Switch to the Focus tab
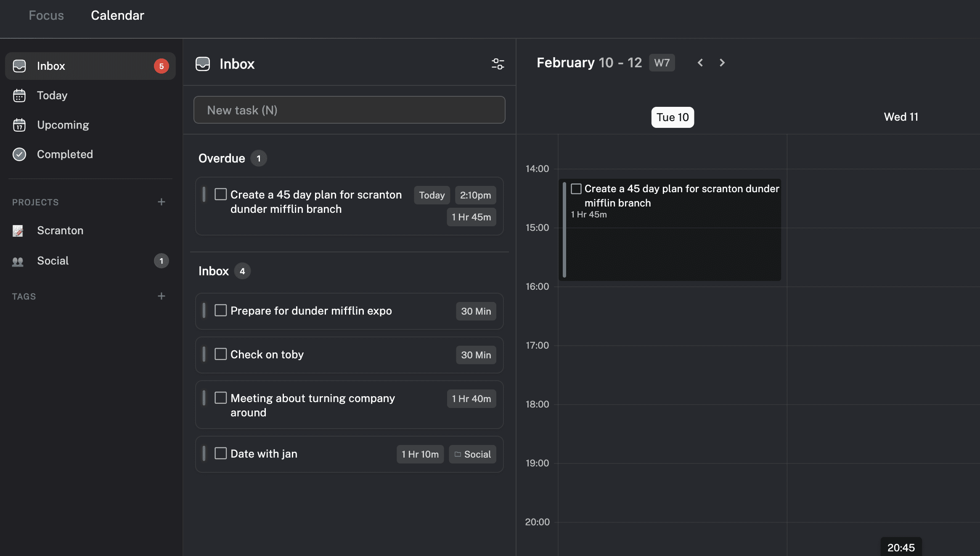Image resolution: width=980 pixels, height=556 pixels. pyautogui.click(x=46, y=16)
